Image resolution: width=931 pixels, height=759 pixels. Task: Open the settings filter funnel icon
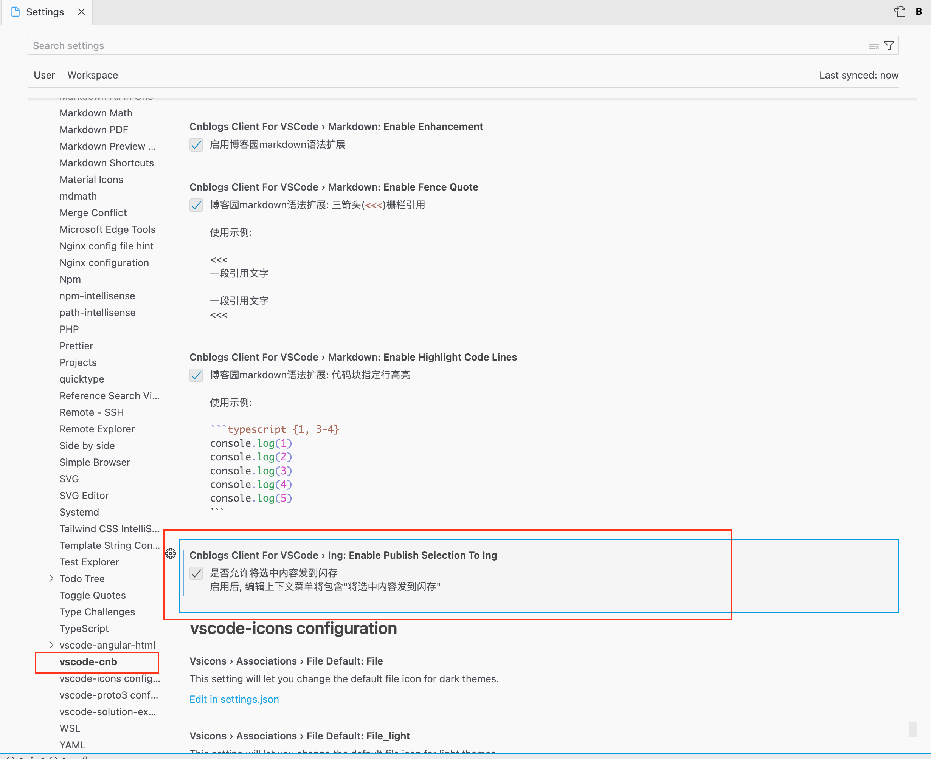click(x=889, y=45)
